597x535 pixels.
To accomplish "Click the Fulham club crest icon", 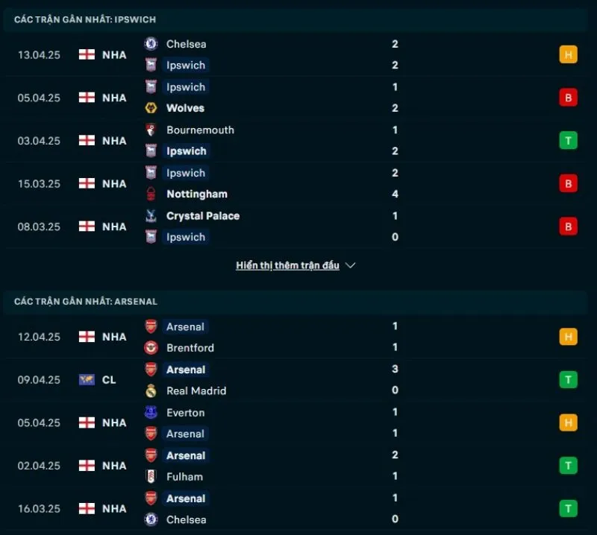I will coord(151,476).
